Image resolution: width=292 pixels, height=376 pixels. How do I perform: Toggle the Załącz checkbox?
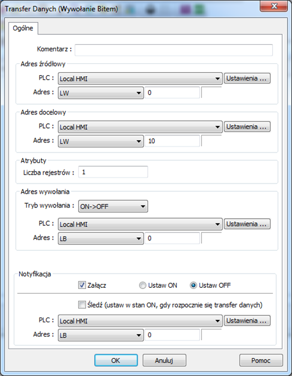coord(82,285)
